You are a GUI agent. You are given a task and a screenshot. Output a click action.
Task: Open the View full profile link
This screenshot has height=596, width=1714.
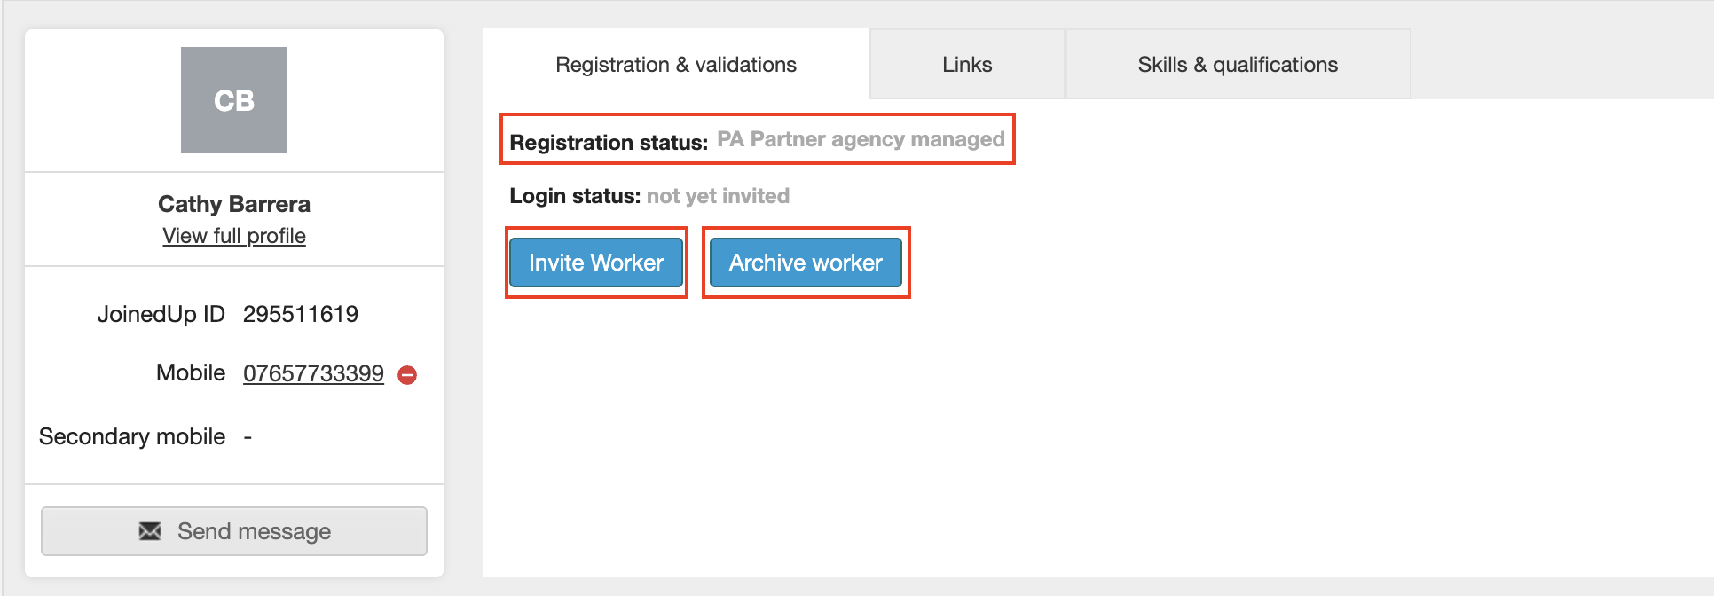(234, 236)
